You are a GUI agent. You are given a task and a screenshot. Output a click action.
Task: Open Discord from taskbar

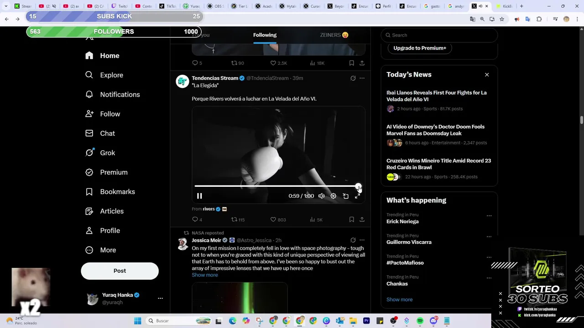[x=433, y=321]
